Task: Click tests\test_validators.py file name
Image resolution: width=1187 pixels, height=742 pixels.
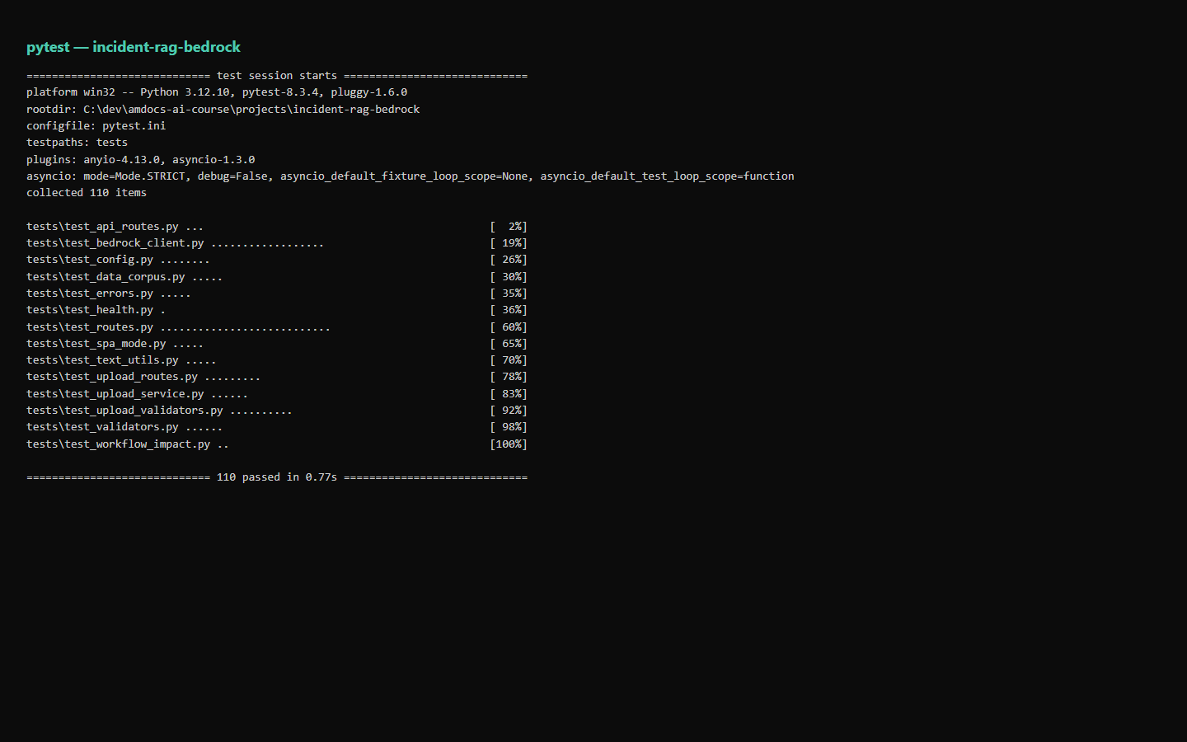Action: click(102, 427)
